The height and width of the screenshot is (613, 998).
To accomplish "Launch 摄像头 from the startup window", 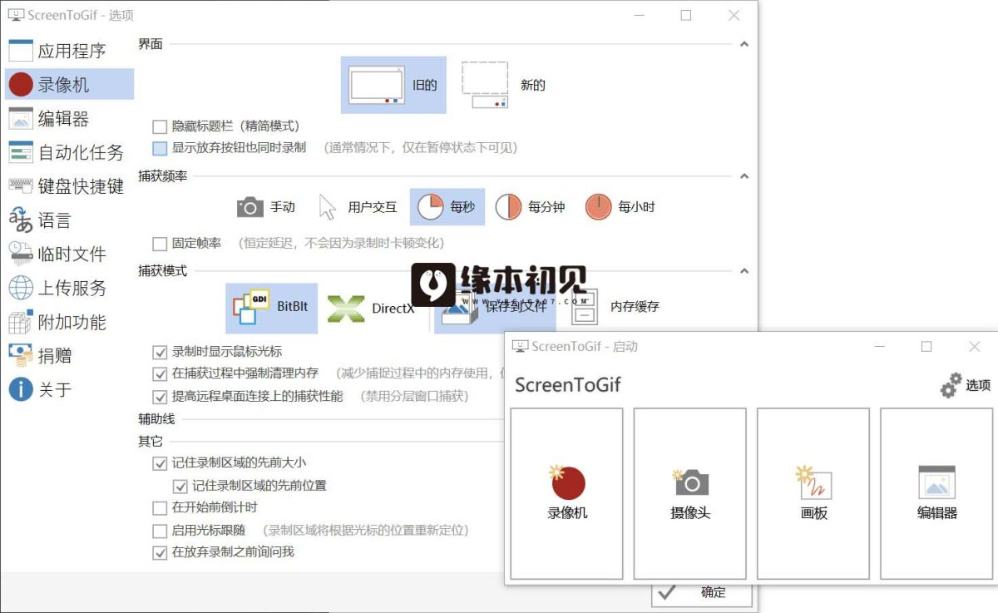I will click(690, 493).
